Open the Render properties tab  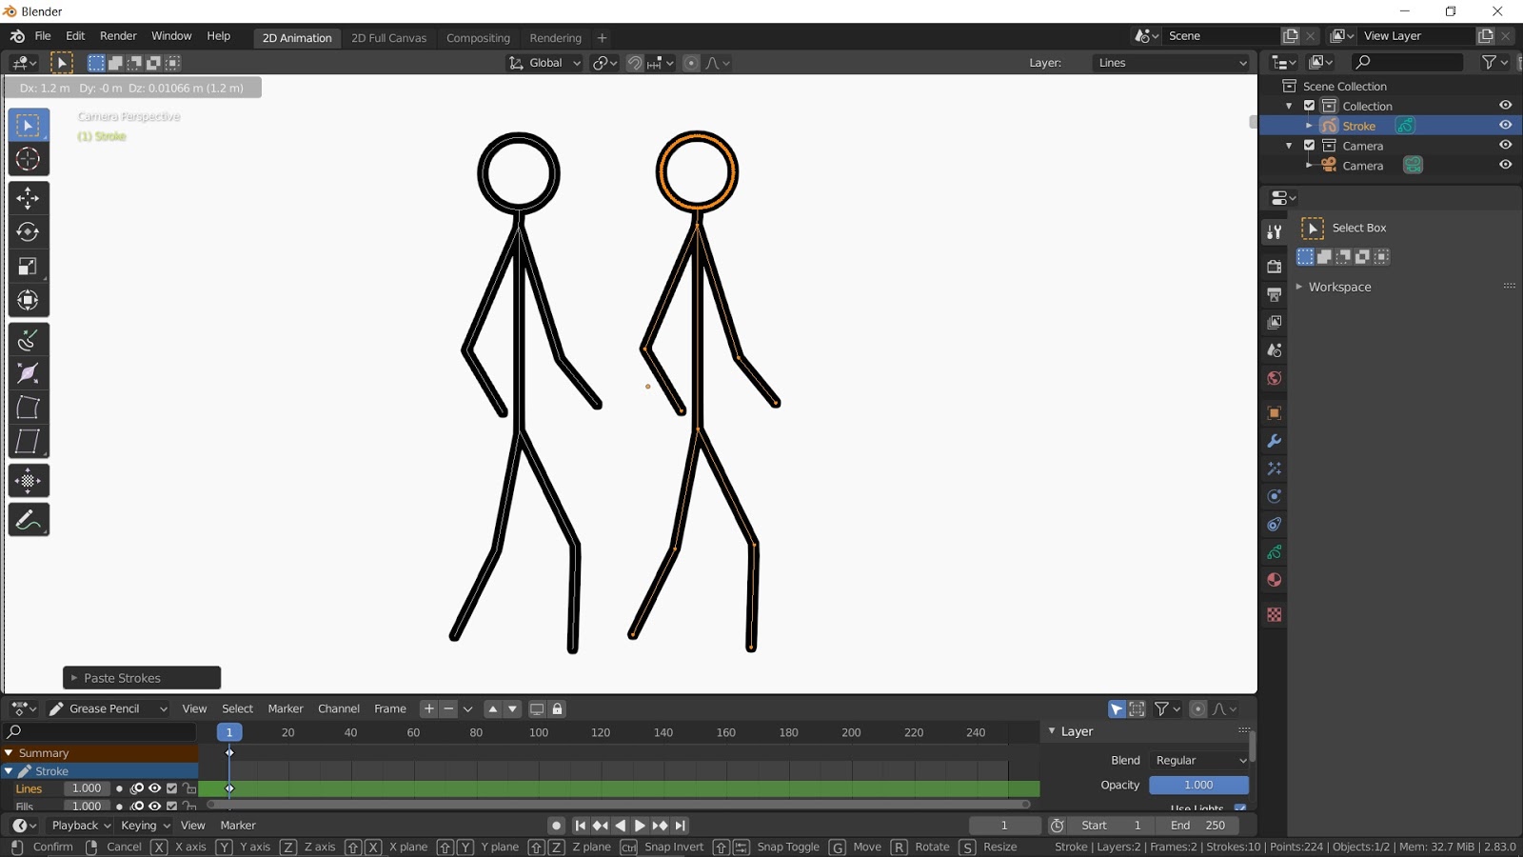pos(1274,267)
